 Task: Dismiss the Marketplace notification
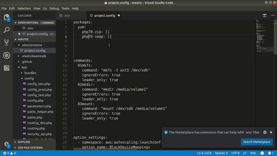click(271, 132)
